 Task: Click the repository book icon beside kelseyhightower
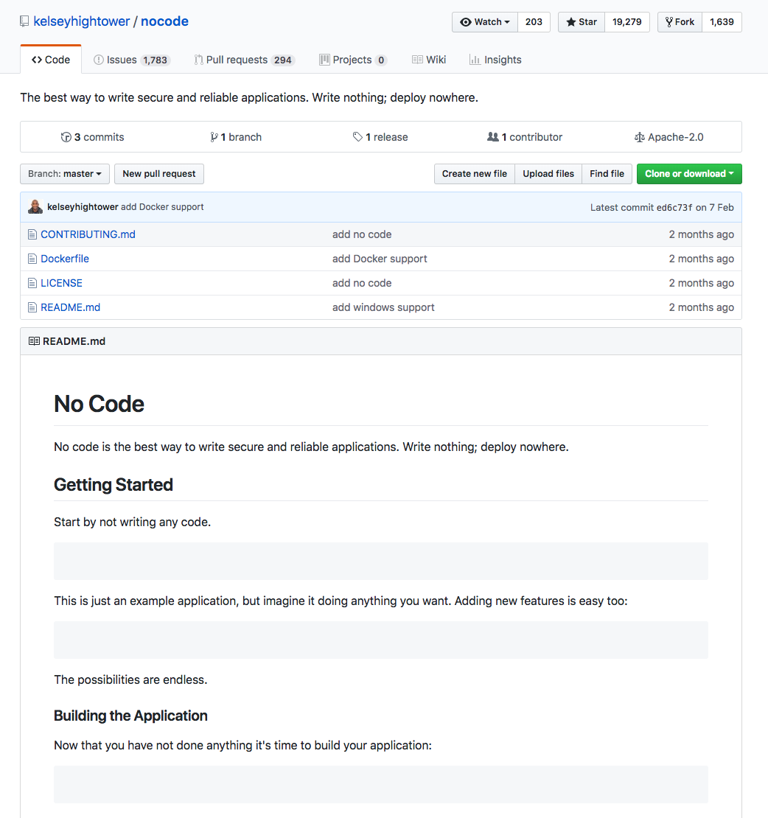(24, 21)
